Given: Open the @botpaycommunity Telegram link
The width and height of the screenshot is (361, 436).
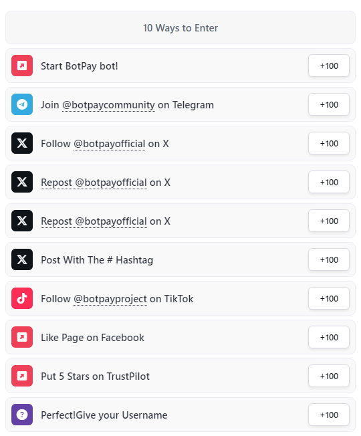Looking at the screenshot, I should pyautogui.click(x=108, y=105).
